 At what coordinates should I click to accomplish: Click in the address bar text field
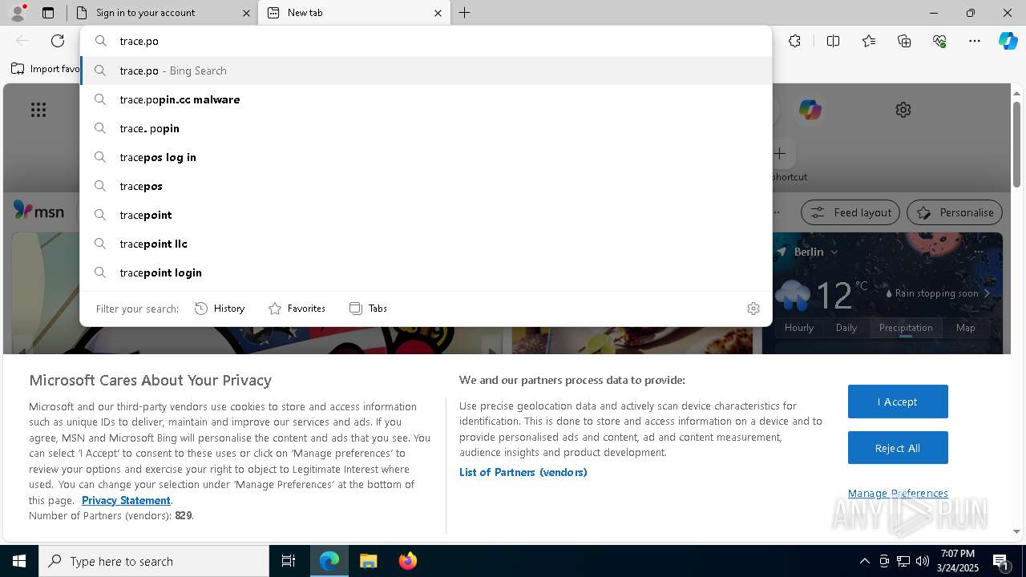coord(426,41)
